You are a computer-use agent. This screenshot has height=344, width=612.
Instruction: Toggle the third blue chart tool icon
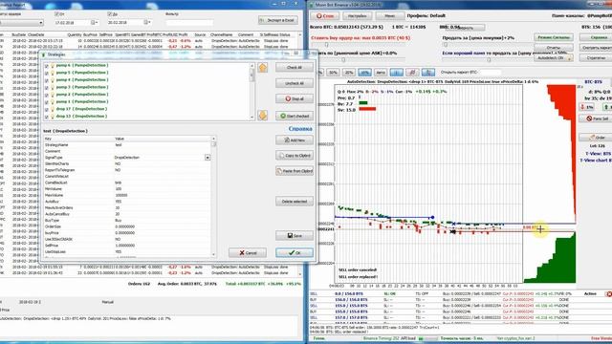coord(428,73)
